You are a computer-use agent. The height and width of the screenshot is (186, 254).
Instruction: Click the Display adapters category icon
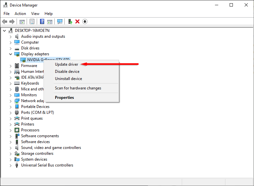pyautogui.click(x=17, y=54)
